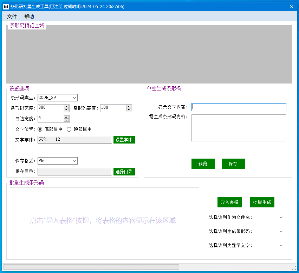Focus the 需生成条形码内容 text area

[239, 128]
